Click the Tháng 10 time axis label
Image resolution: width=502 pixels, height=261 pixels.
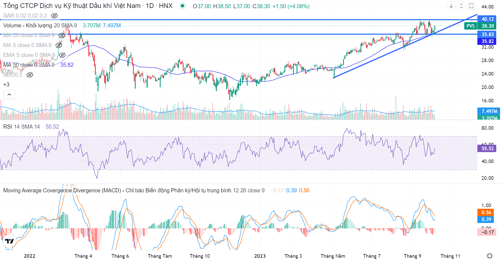[x=200, y=256]
